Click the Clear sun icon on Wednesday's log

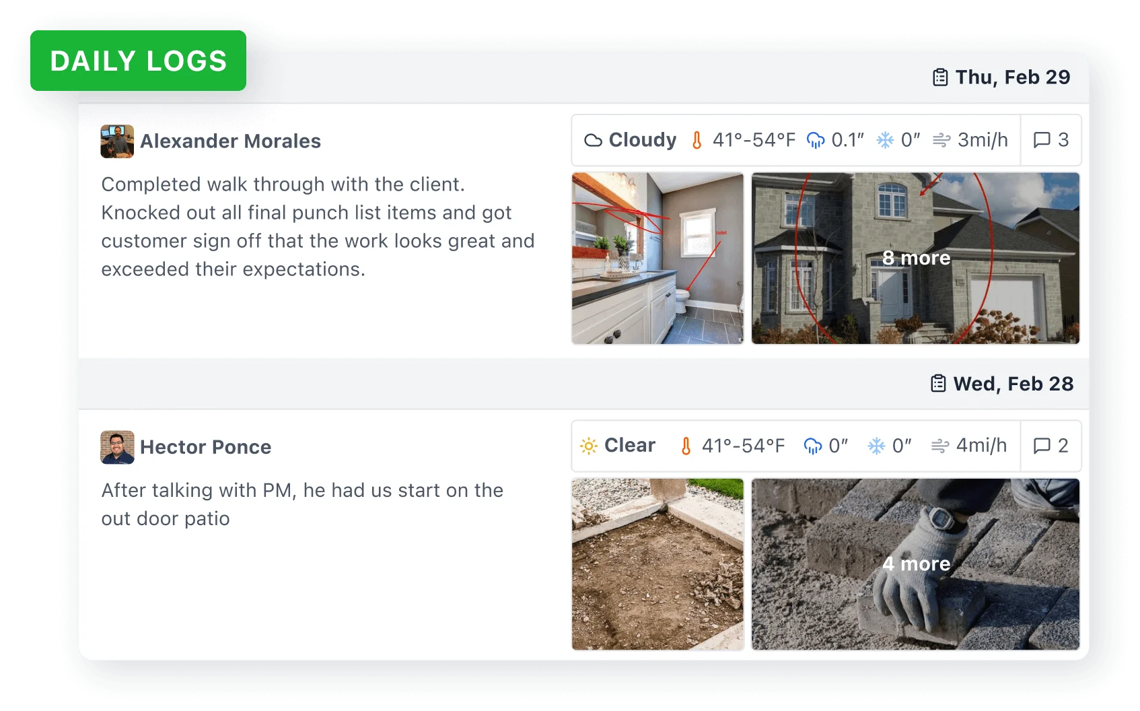point(589,446)
